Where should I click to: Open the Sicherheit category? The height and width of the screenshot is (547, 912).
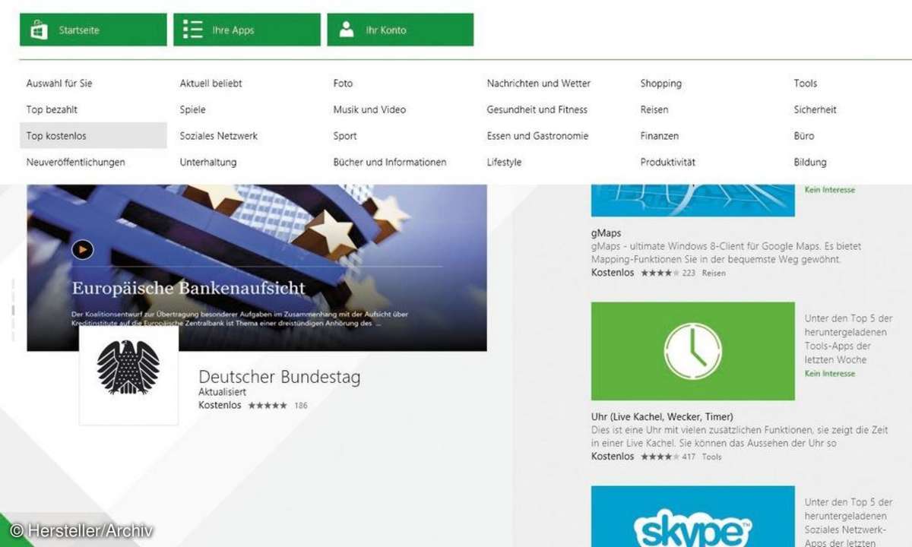(815, 109)
